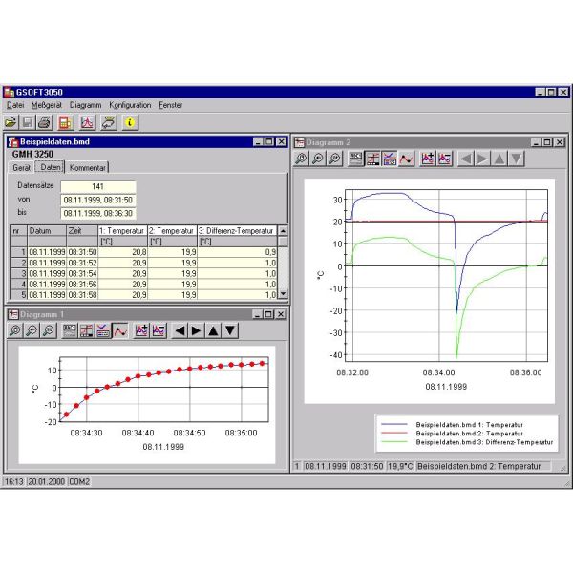Click the data table's vertical scrollbar up arrow

(282, 231)
